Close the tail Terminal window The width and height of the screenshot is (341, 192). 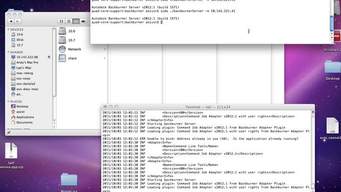[x=105, y=107]
